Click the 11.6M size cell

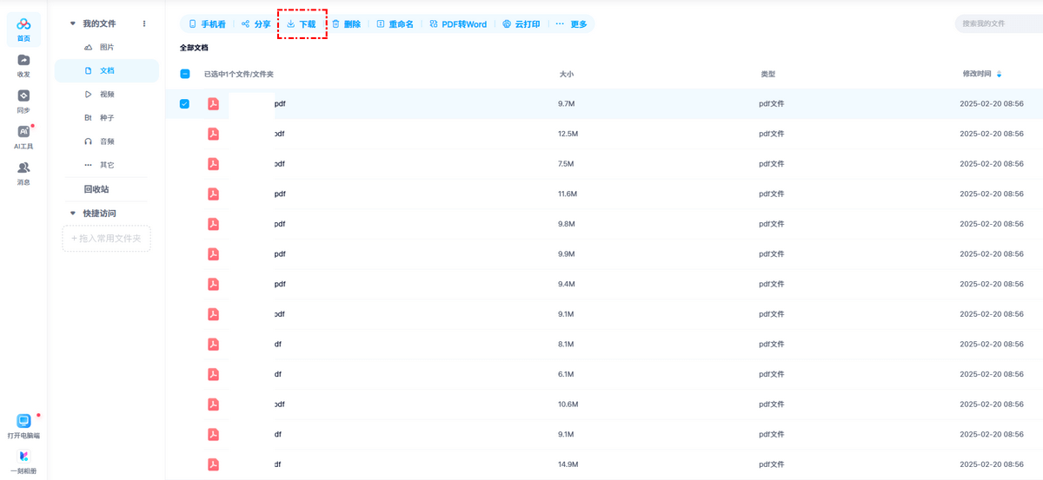[x=568, y=194]
